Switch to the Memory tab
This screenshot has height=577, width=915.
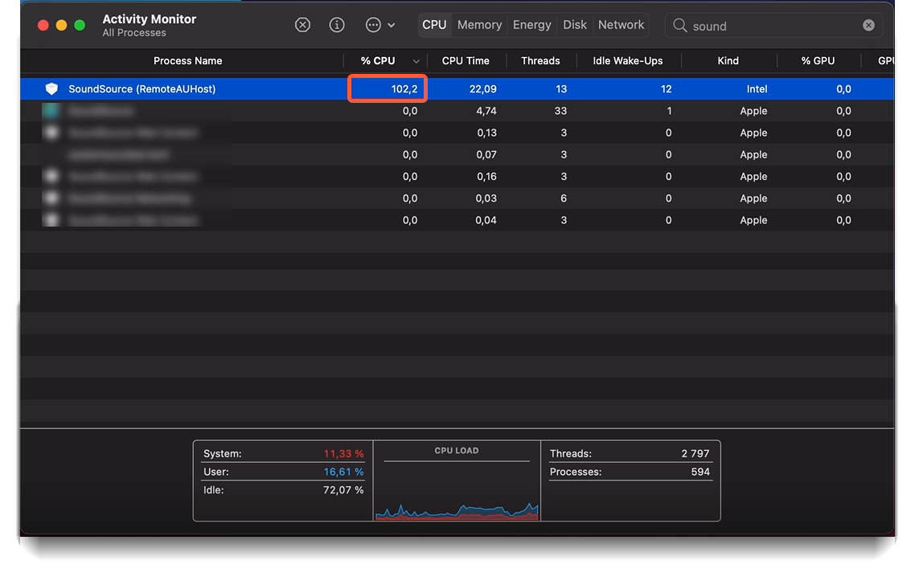(x=480, y=25)
